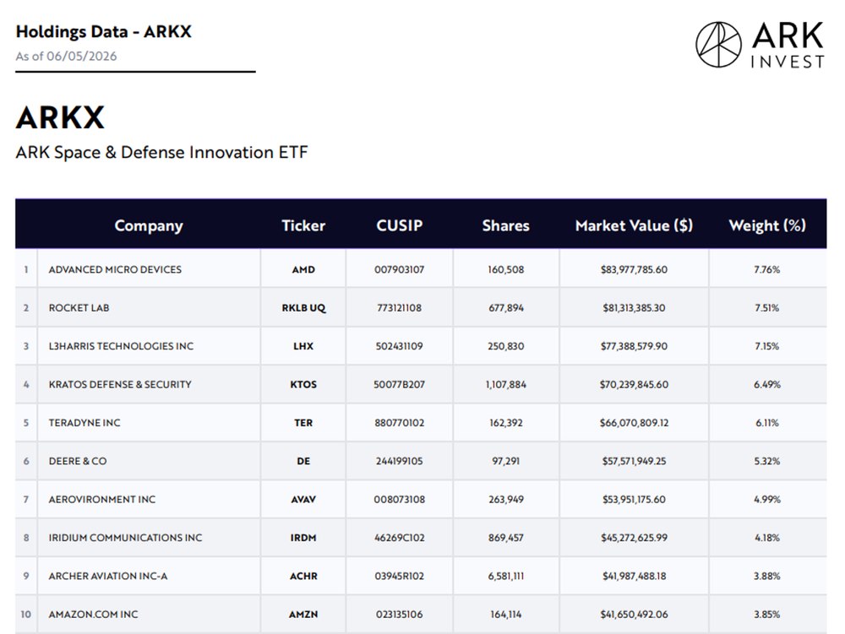845x634 pixels.
Task: Click the ARK Invest logo
Action: click(x=760, y=45)
